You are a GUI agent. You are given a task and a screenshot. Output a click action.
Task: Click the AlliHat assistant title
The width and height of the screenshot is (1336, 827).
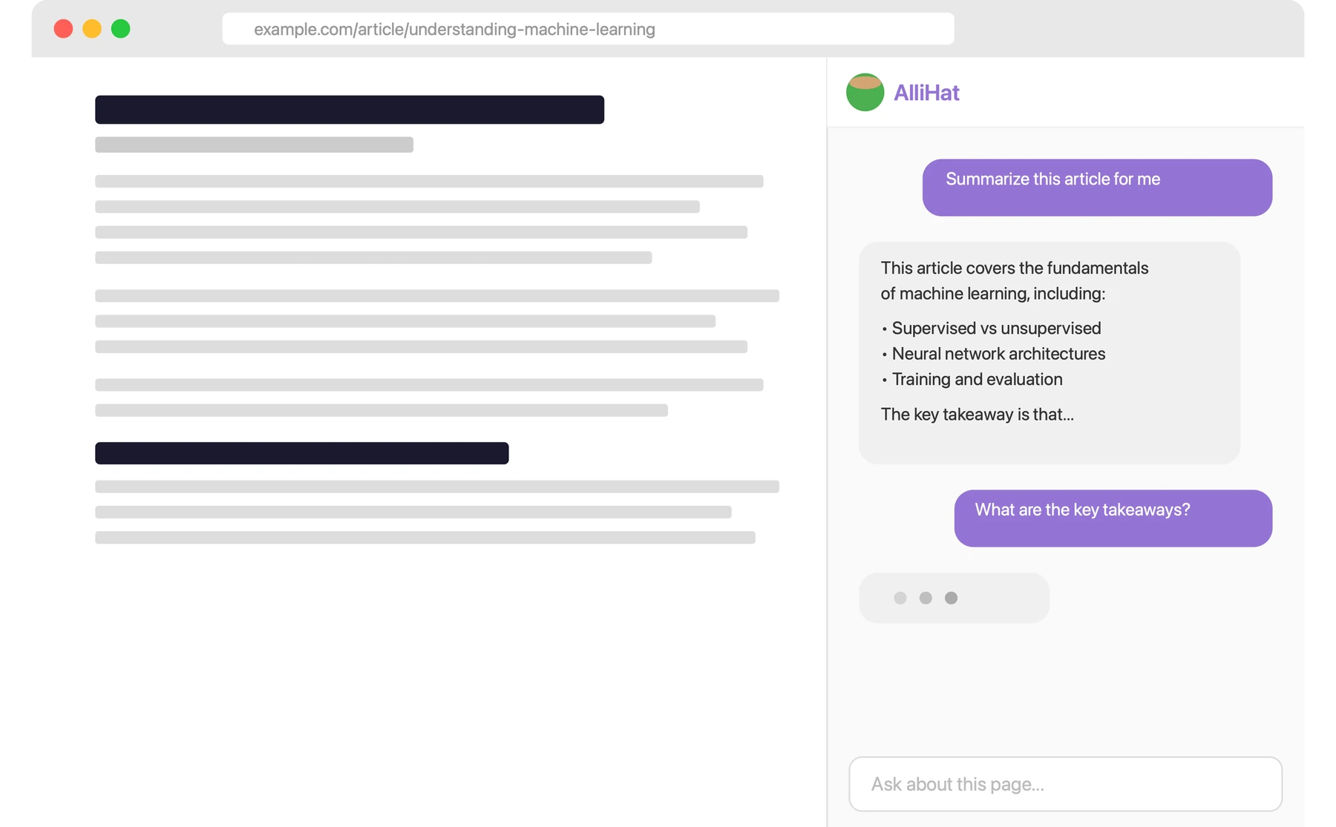(x=926, y=93)
